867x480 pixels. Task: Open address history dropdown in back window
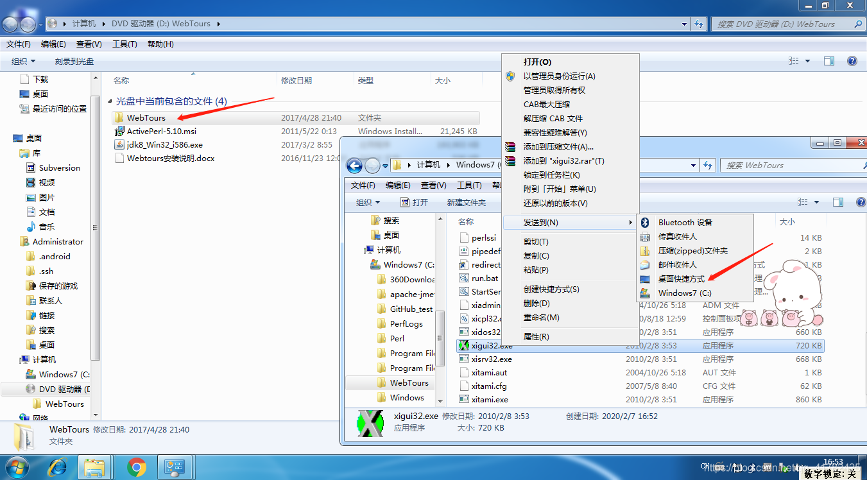pos(686,24)
